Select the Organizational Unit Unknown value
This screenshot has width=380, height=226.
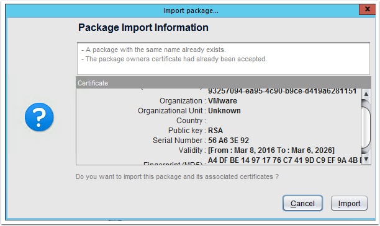[224, 111]
